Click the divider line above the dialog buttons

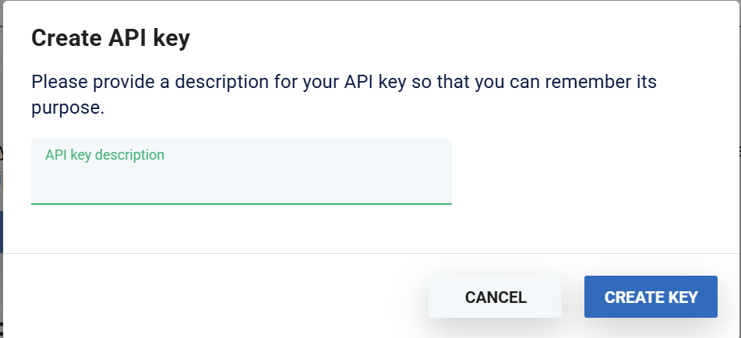[370, 253]
